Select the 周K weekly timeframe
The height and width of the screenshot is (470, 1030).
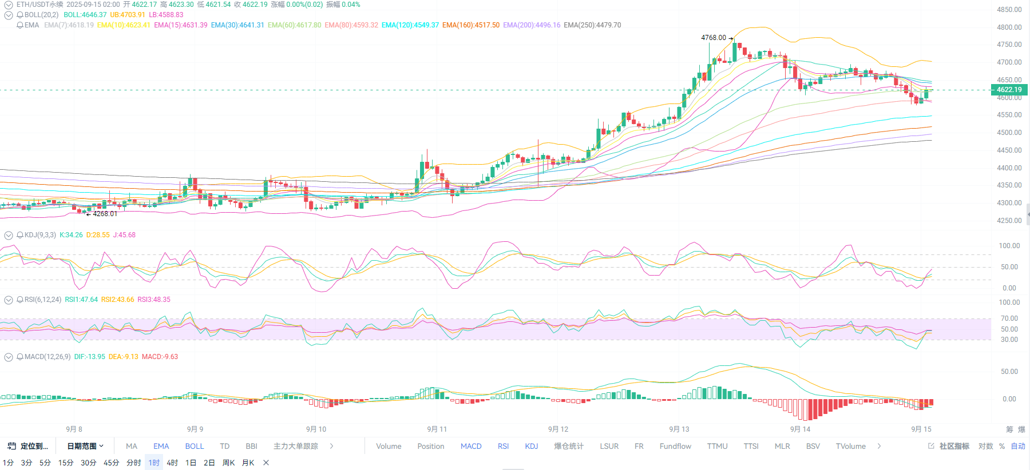[228, 463]
